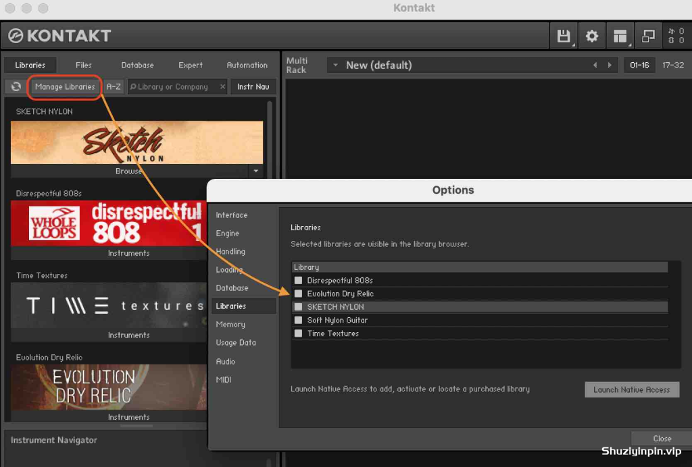The height and width of the screenshot is (467, 692).
Task: Toggle the Soft Nylon Guitar checkbox
Action: 298,320
